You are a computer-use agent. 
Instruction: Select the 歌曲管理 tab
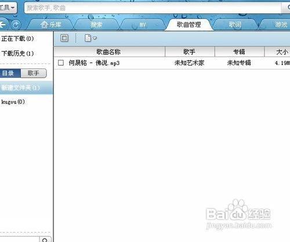coord(189,24)
